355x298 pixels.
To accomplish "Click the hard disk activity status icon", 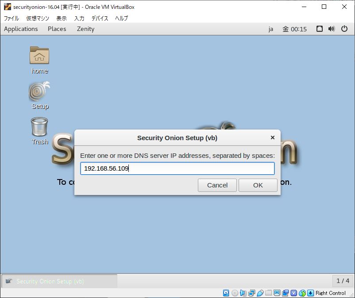I will pyautogui.click(x=226, y=293).
